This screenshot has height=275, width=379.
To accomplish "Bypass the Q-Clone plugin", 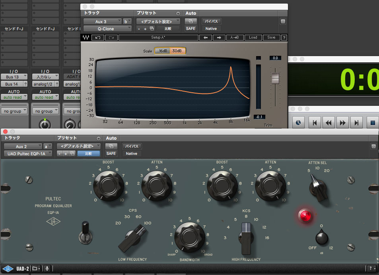I will [x=211, y=21].
